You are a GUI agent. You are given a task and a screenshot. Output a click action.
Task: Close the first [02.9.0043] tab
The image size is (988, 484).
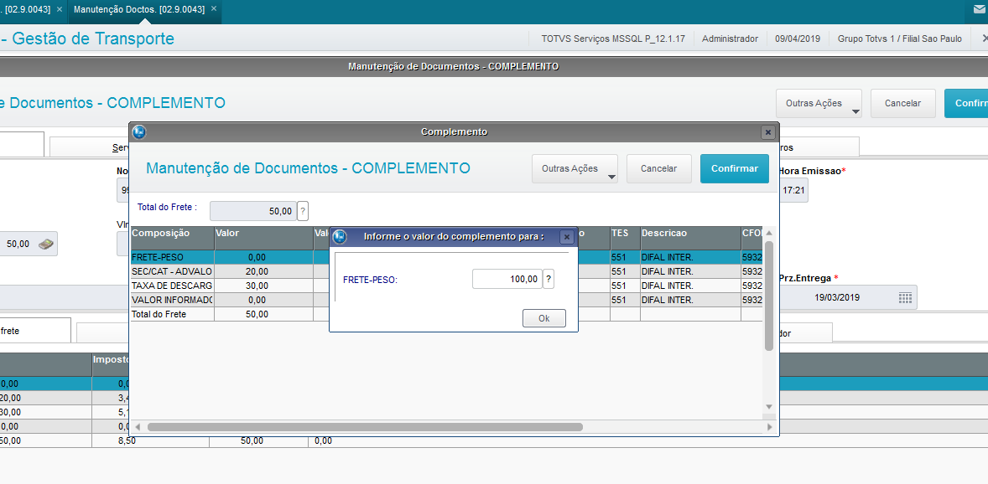point(60,9)
